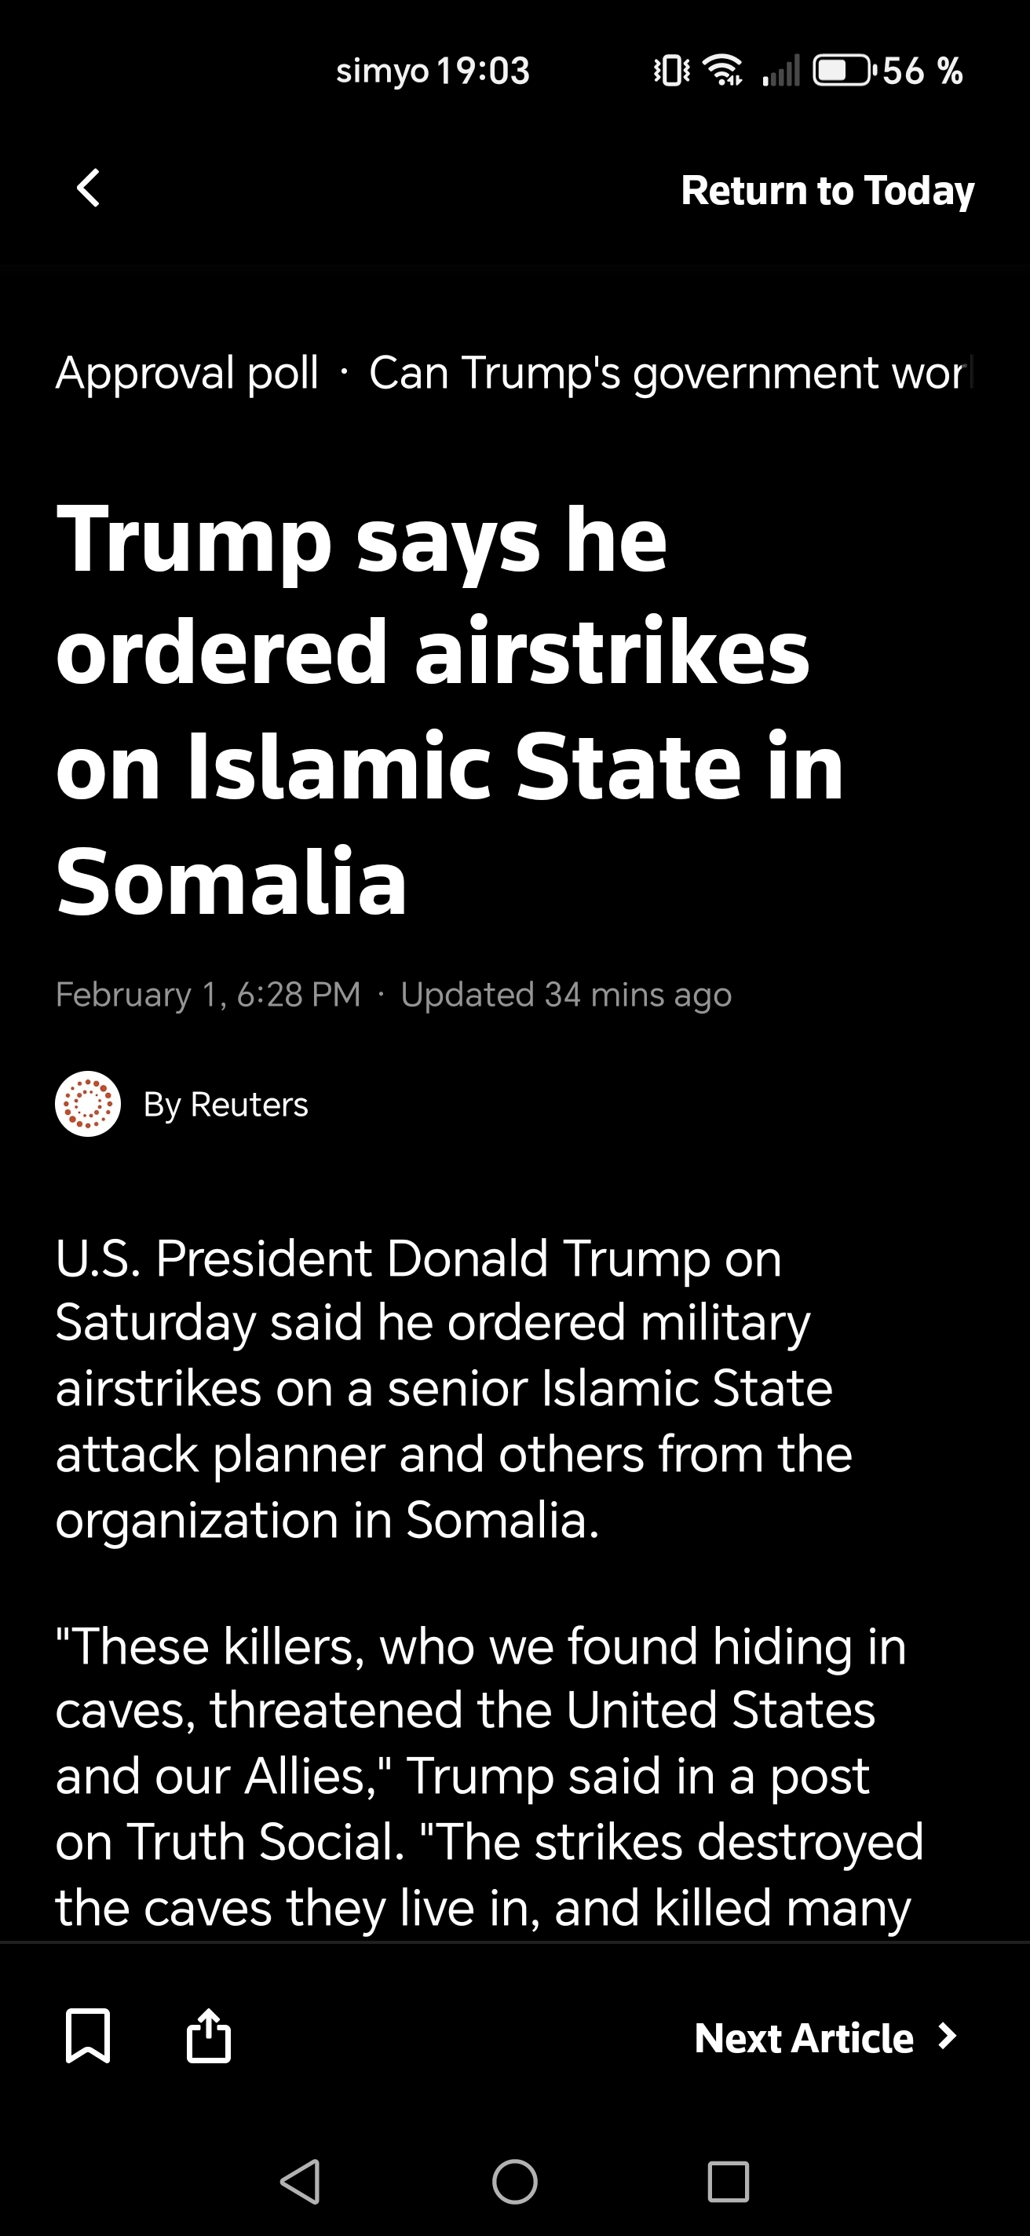Tap the battery icon in status bar
Viewport: 1030px width, 2236px height.
click(841, 71)
